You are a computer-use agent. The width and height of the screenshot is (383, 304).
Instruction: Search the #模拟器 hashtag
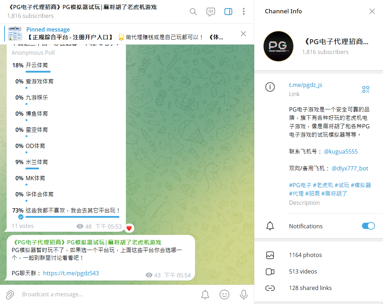coord(361,185)
